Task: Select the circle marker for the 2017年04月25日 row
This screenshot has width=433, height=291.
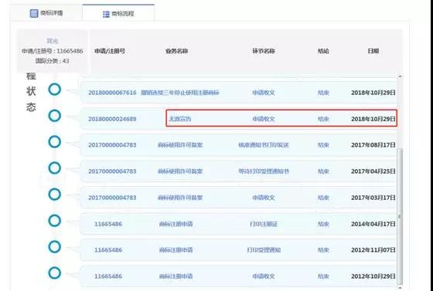Action: tap(55, 168)
